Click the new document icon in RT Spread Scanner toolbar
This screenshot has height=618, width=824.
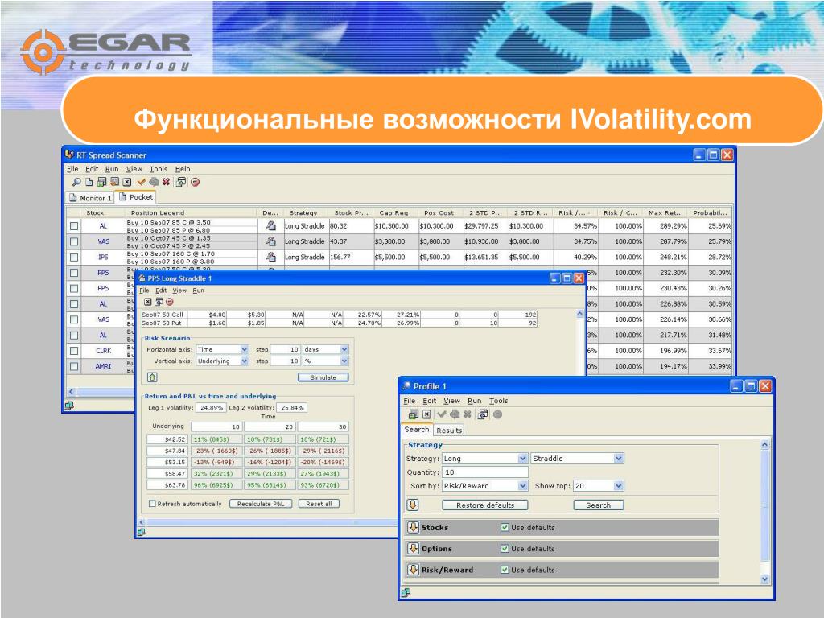pos(89,182)
